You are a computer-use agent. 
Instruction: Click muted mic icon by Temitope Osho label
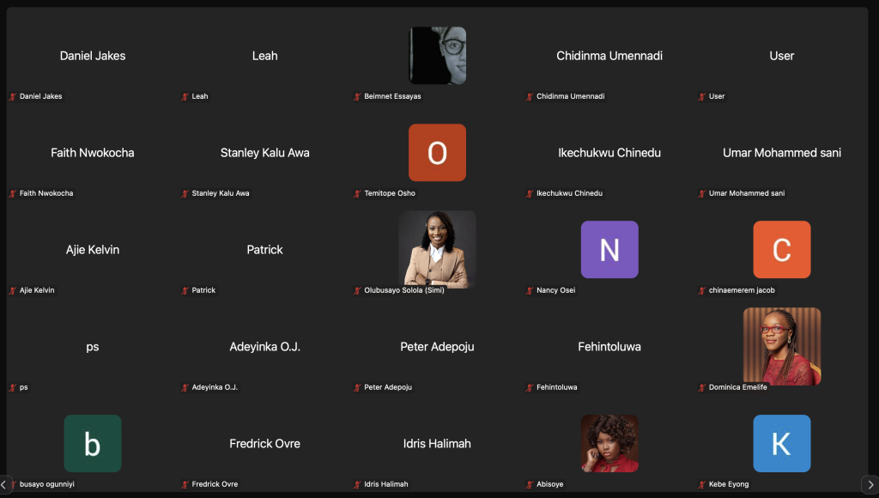click(x=358, y=193)
